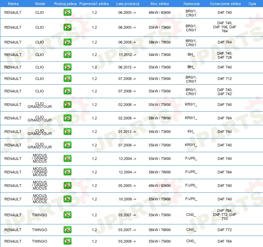Select the body code cell 'KH_'

point(191,131)
